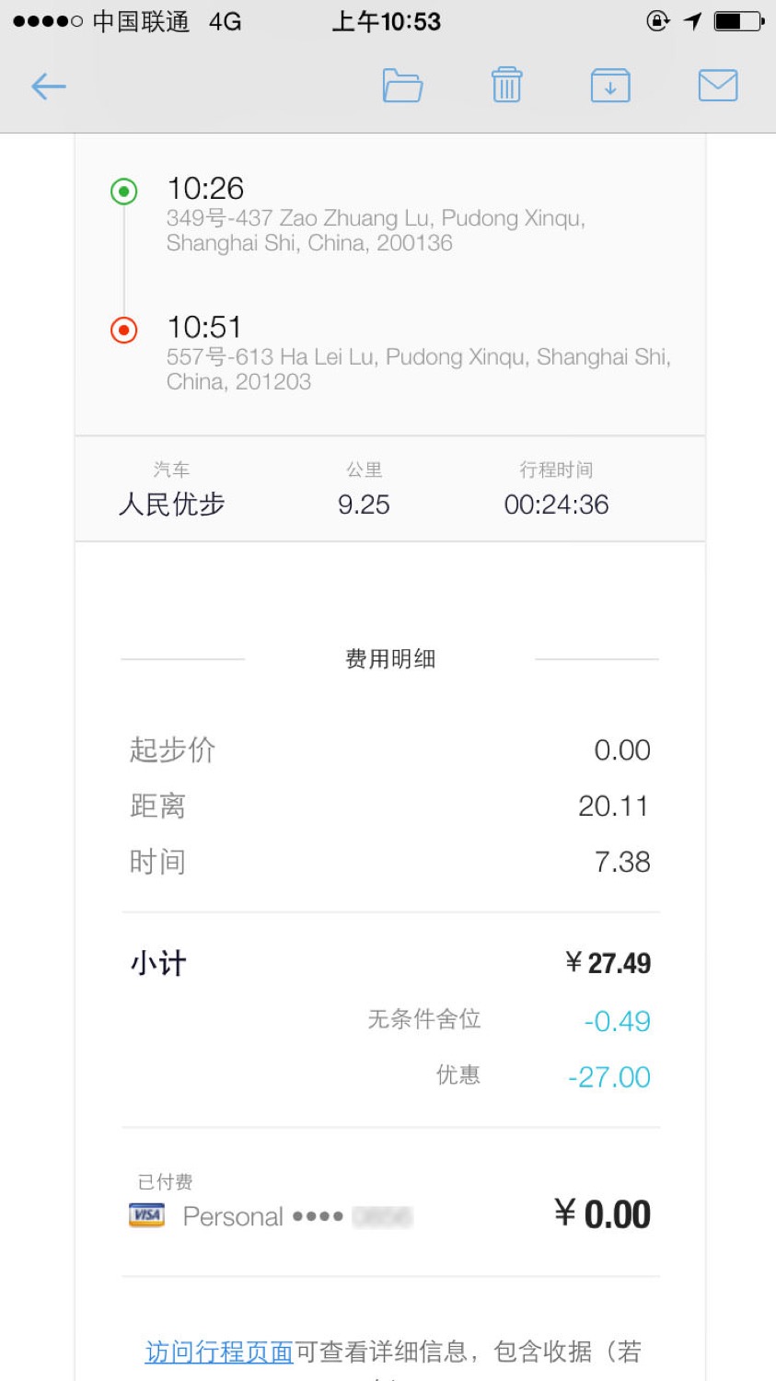Tap the -27.00 优惠 discount amount
776x1381 pixels.
pos(608,1076)
